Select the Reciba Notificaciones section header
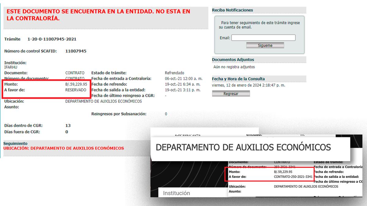This screenshot has height=206, width=367. [232, 10]
